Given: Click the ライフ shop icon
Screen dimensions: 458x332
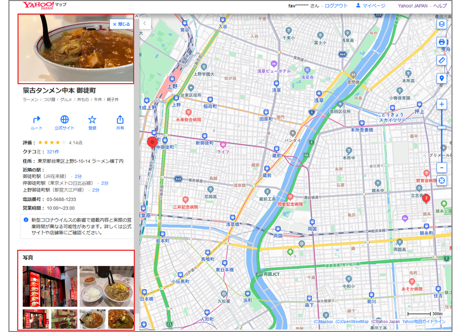Looking at the screenshot, I should (223, 145).
